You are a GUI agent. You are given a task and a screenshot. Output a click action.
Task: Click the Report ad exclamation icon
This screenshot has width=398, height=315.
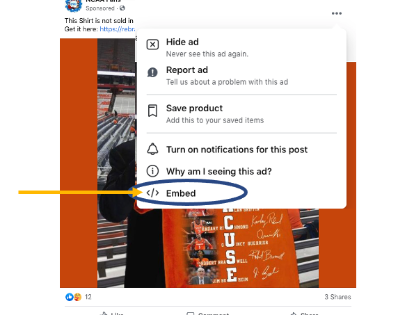tap(152, 72)
